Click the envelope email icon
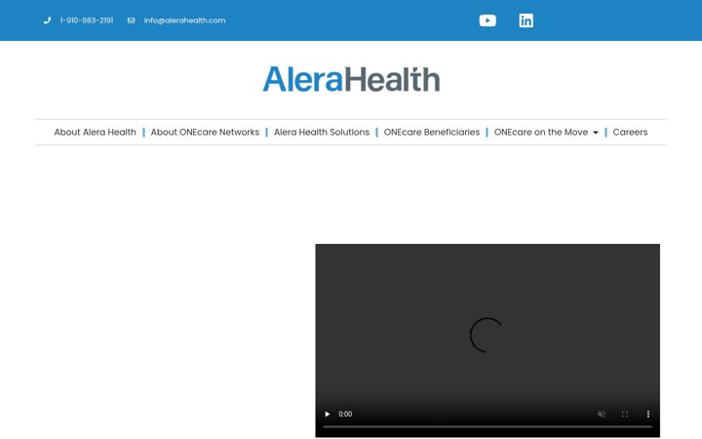 click(132, 20)
